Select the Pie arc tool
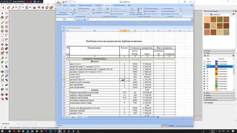 [x=7, y=40]
